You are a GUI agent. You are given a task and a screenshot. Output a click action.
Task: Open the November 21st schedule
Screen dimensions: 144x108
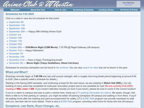click(17, 60)
